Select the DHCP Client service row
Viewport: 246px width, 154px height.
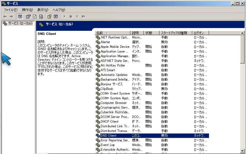point(110,122)
